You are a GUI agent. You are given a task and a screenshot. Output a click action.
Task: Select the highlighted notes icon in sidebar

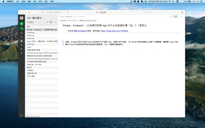pyautogui.click(x=22, y=41)
